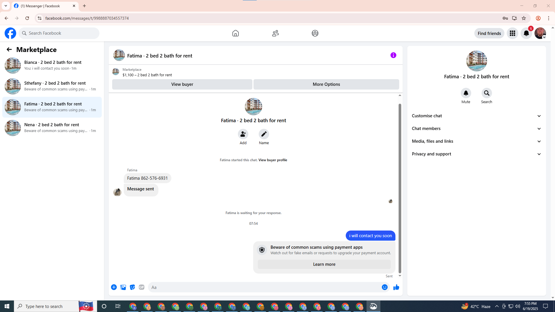Click the message text field
The image size is (555, 312).
[x=264, y=287]
